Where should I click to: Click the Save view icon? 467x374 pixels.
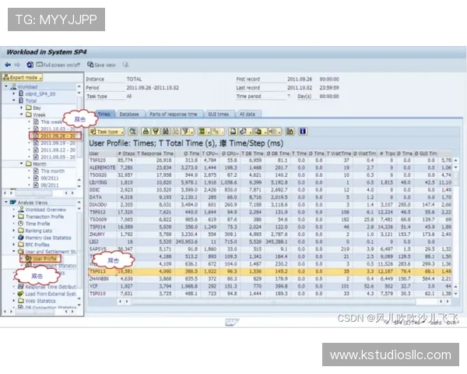click(104, 65)
